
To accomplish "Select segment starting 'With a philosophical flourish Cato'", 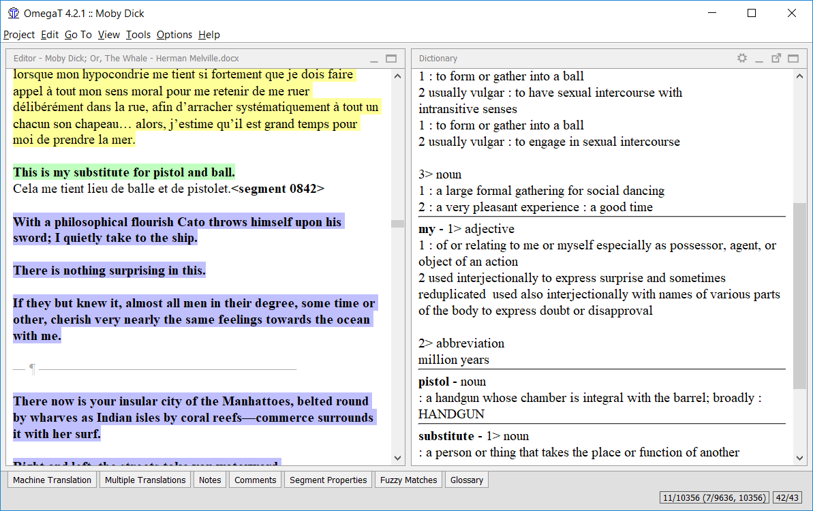I will click(x=179, y=230).
